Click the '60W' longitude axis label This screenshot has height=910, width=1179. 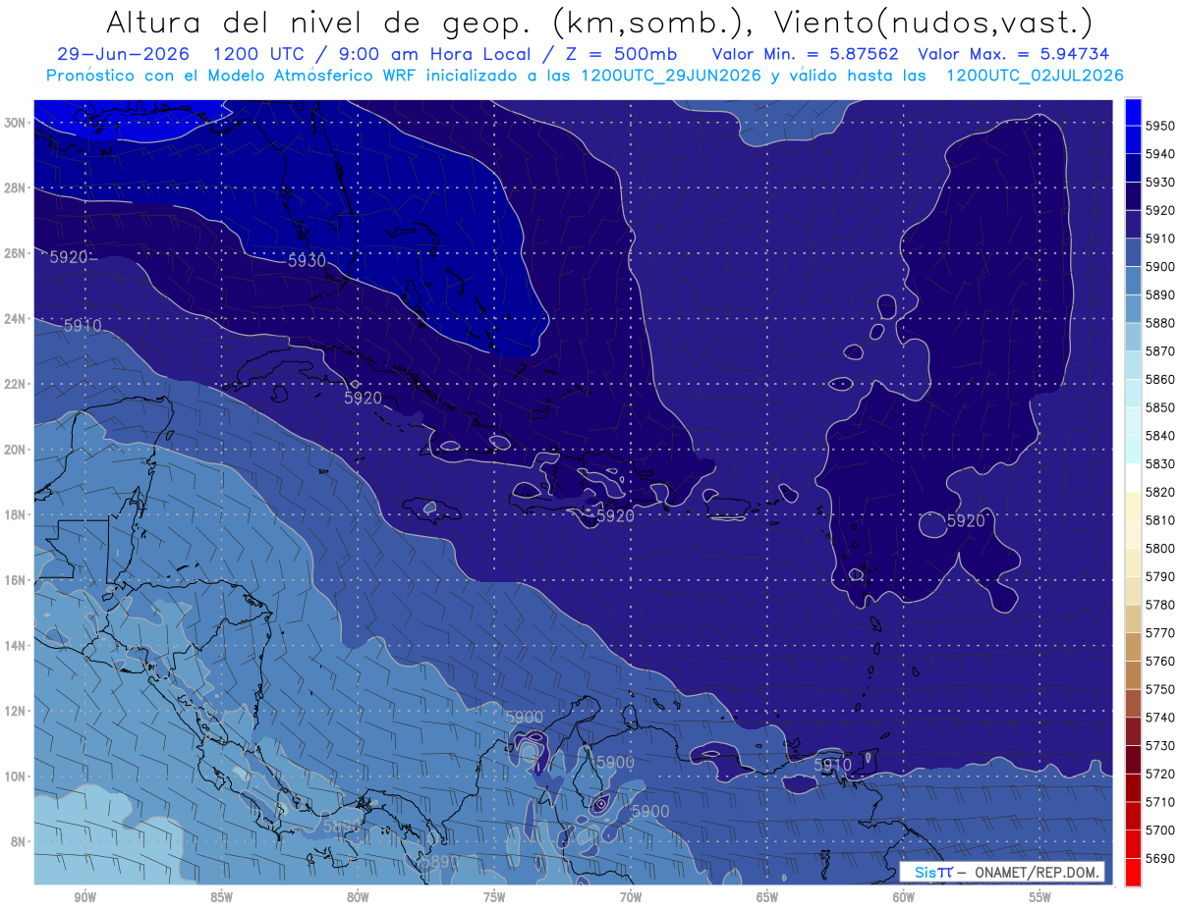(x=904, y=898)
